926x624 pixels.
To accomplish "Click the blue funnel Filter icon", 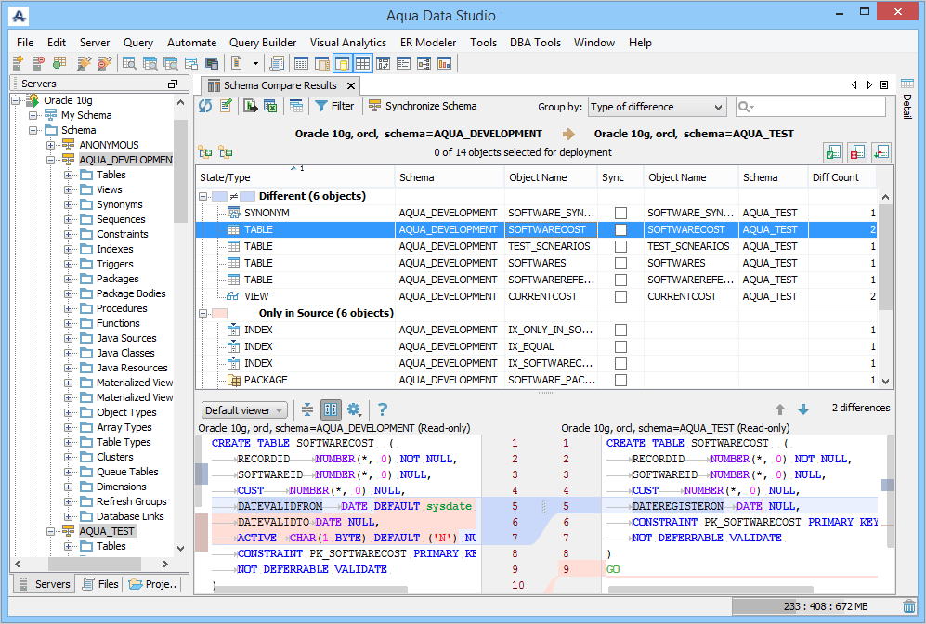I will click(321, 107).
